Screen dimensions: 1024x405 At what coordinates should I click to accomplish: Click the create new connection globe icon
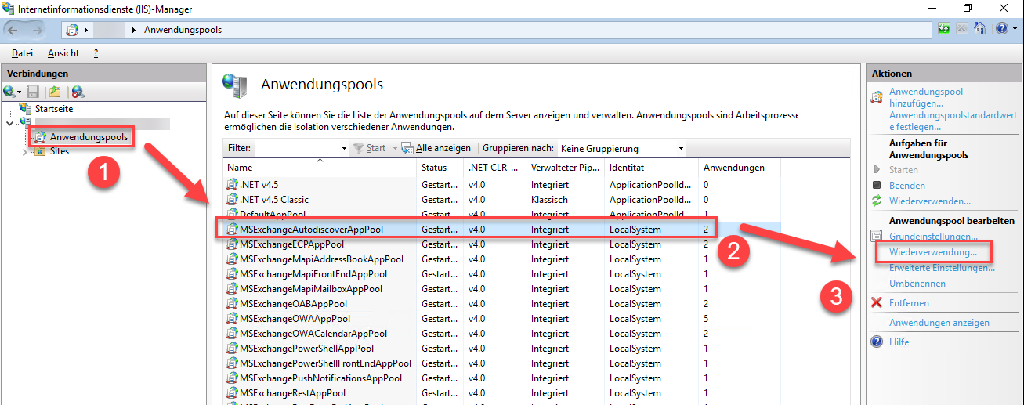click(9, 92)
